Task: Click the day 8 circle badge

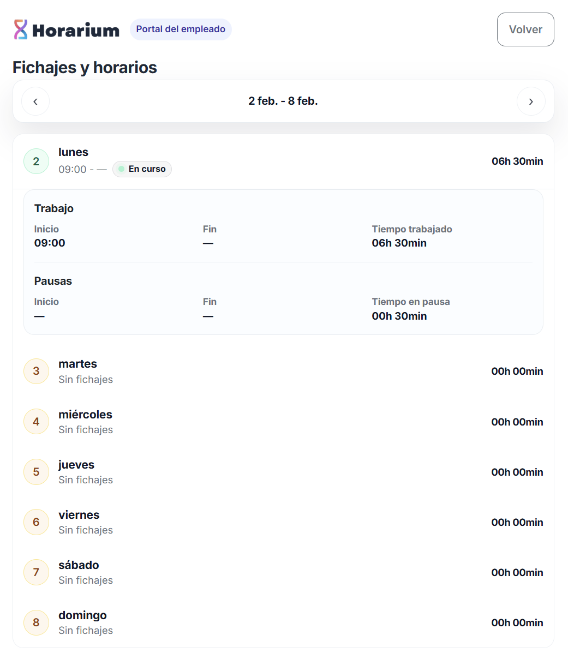Action: (x=37, y=622)
